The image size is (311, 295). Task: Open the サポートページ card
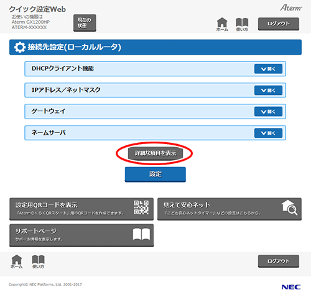point(81,235)
